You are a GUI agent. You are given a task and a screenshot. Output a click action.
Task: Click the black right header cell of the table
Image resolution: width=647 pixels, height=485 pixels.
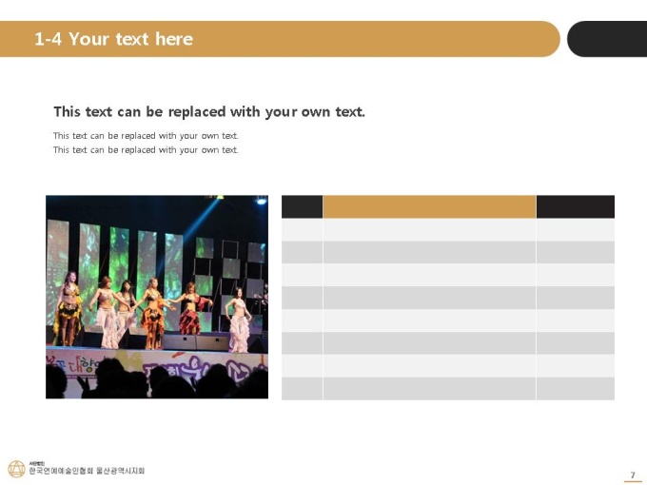(x=576, y=206)
